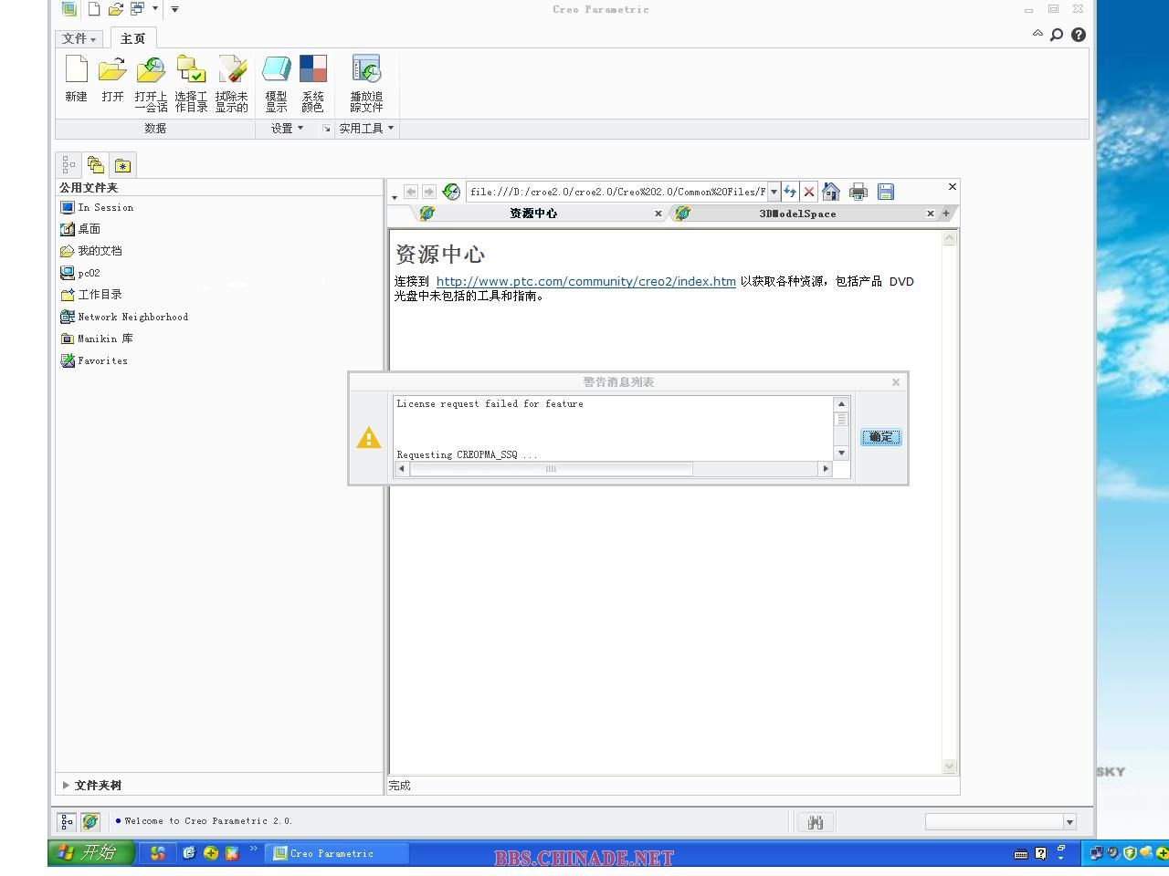Close the 资源中心 browser tab
The image size is (1169, 876).
coord(658,214)
